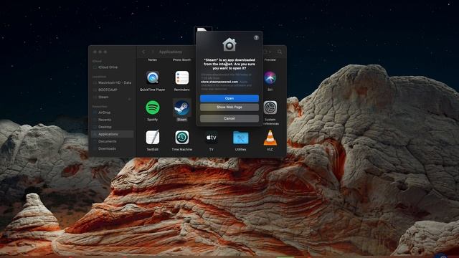Open the Finder action menu dropdown
459x258 pixels.
tap(267, 52)
